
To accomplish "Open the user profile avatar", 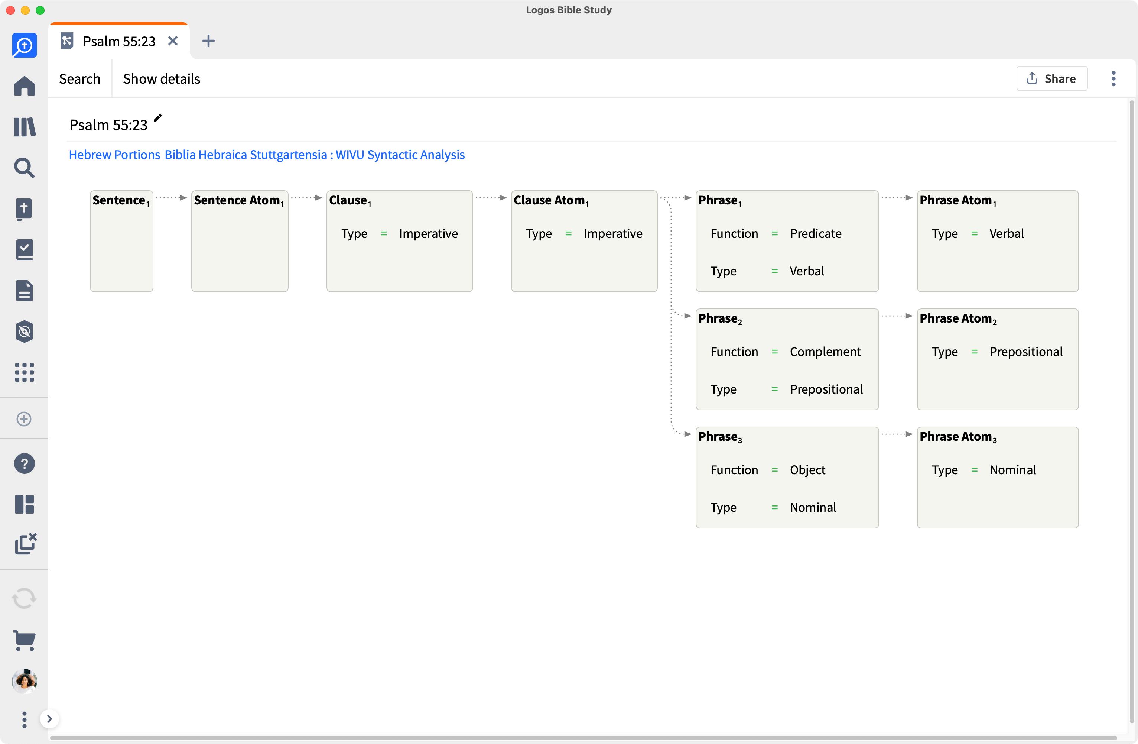I will pos(25,681).
